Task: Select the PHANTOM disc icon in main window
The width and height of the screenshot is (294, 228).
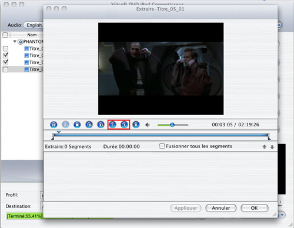Action: tap(20, 42)
